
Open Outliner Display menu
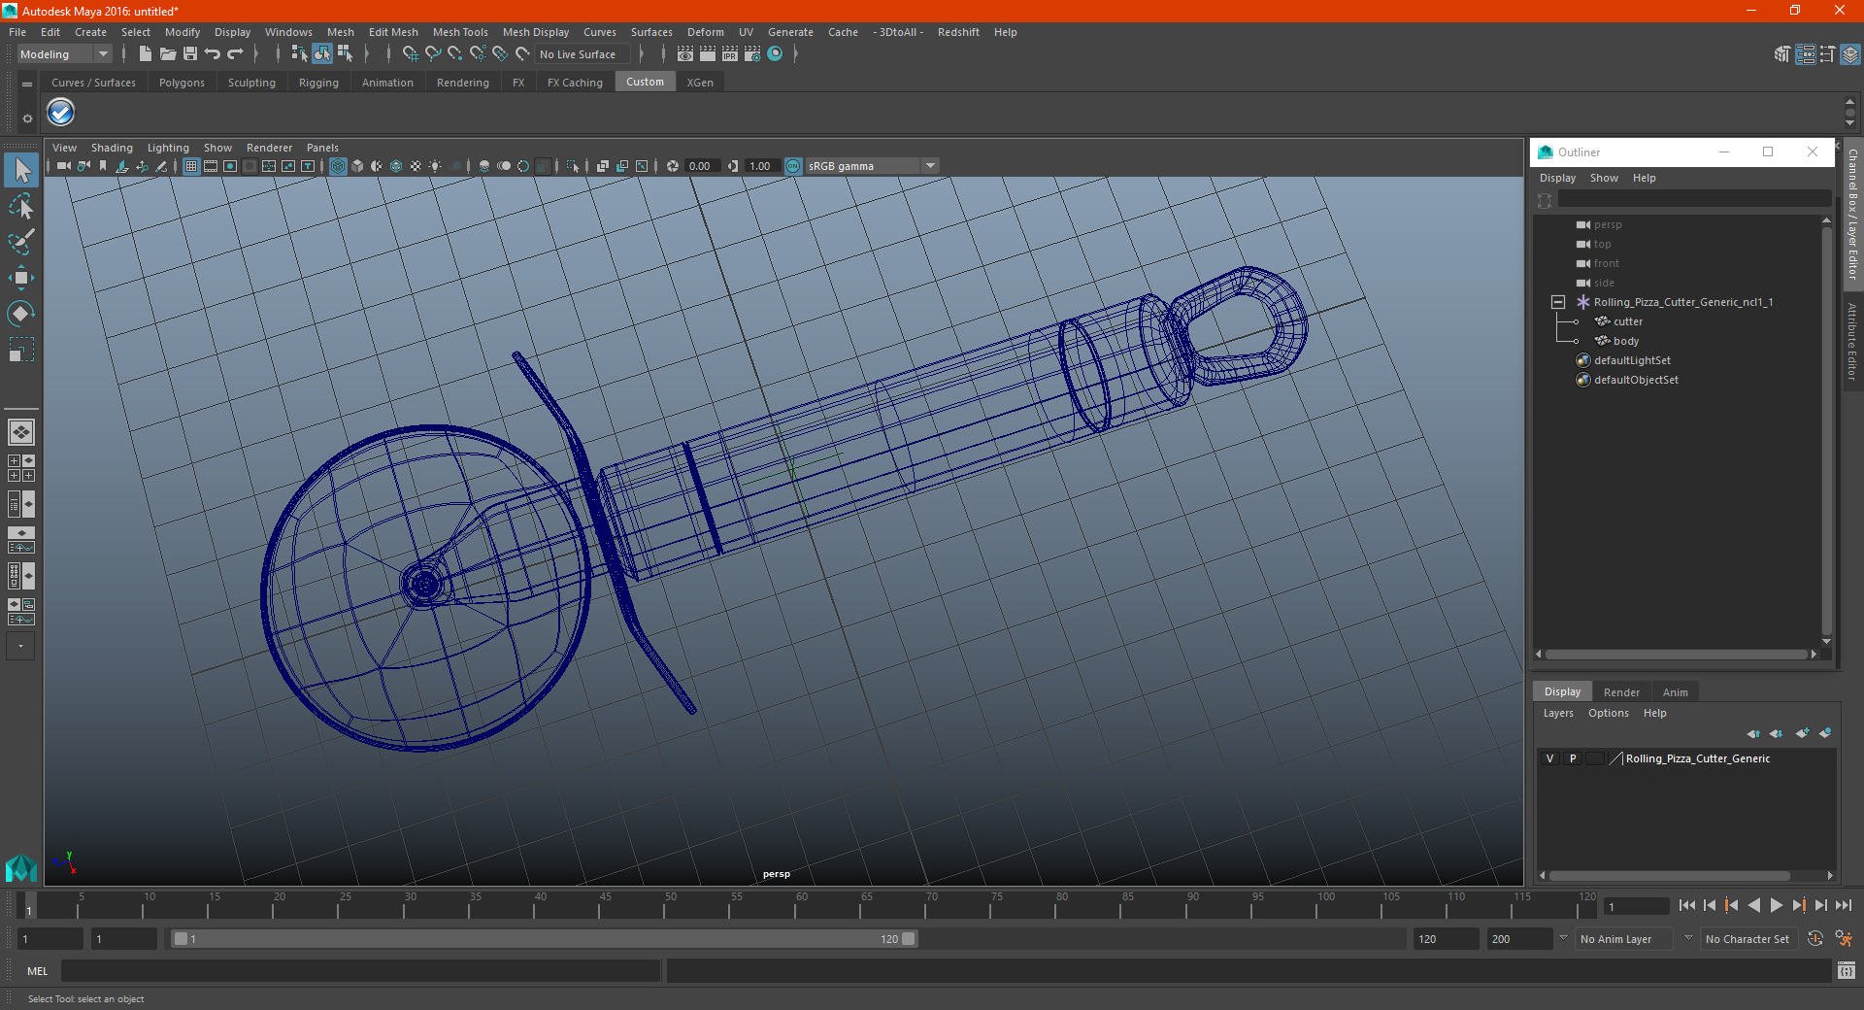(x=1557, y=178)
